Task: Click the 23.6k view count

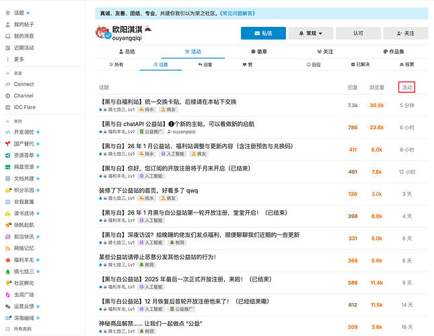Action: (377, 127)
